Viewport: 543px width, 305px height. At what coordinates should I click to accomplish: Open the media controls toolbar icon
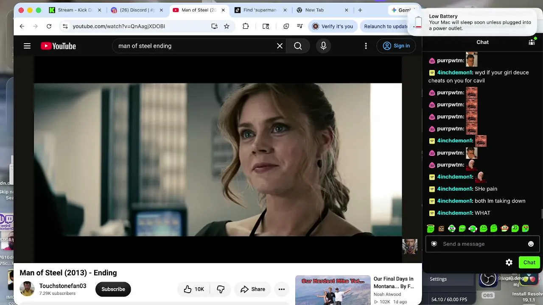point(300,26)
